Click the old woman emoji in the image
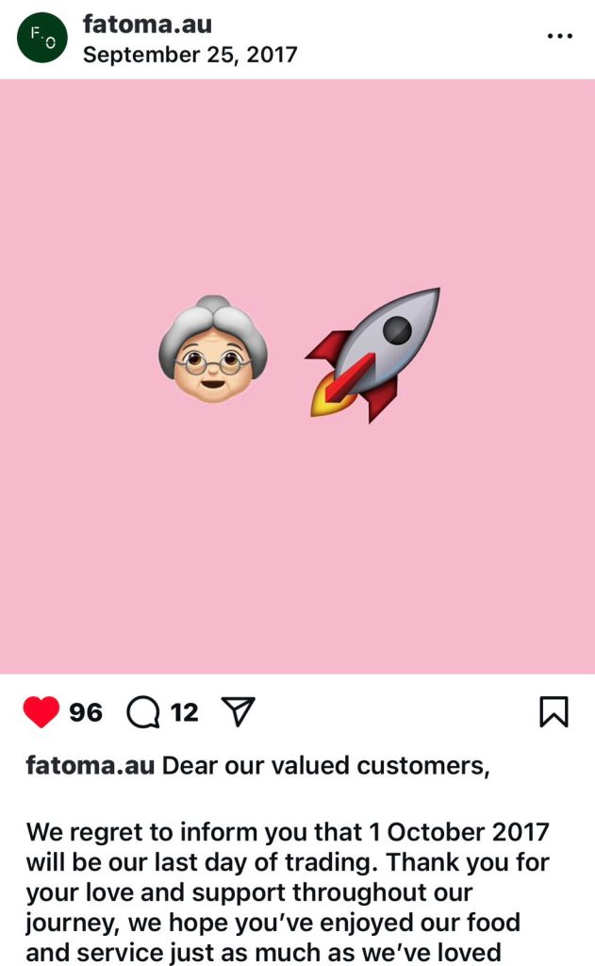The width and height of the screenshot is (595, 966). point(213,349)
